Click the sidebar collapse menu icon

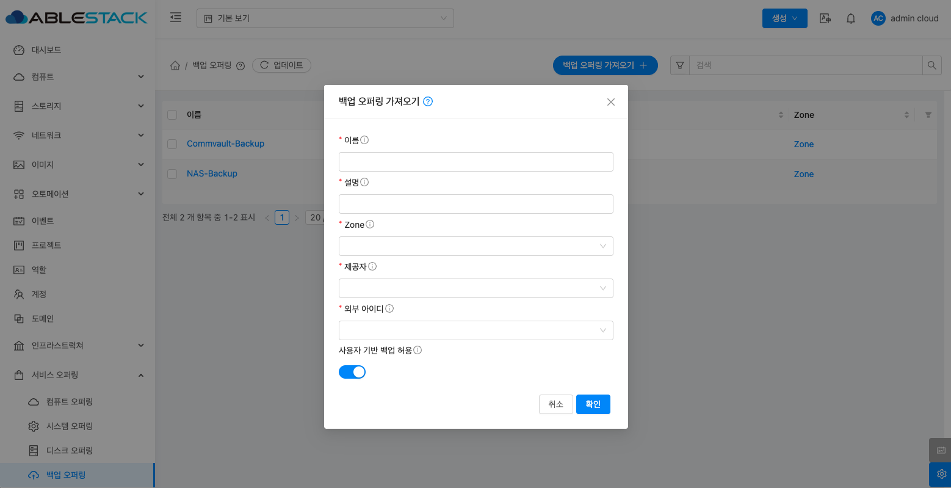(x=176, y=18)
